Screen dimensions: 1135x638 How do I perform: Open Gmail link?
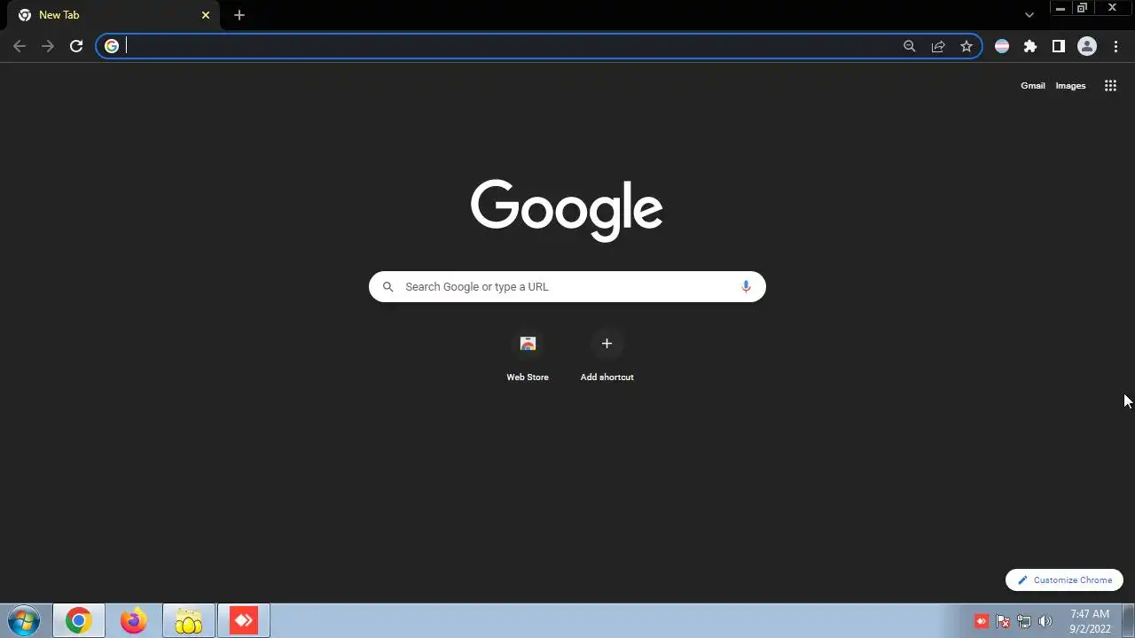tap(1033, 86)
